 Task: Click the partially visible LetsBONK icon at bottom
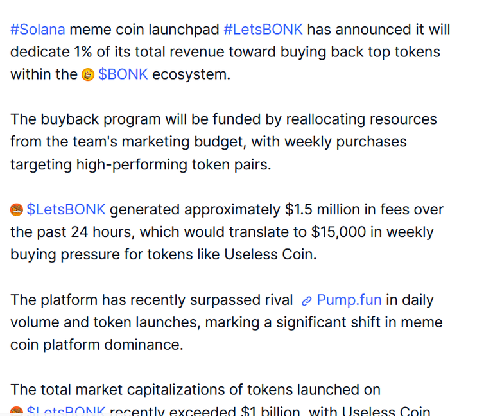pos(17,411)
